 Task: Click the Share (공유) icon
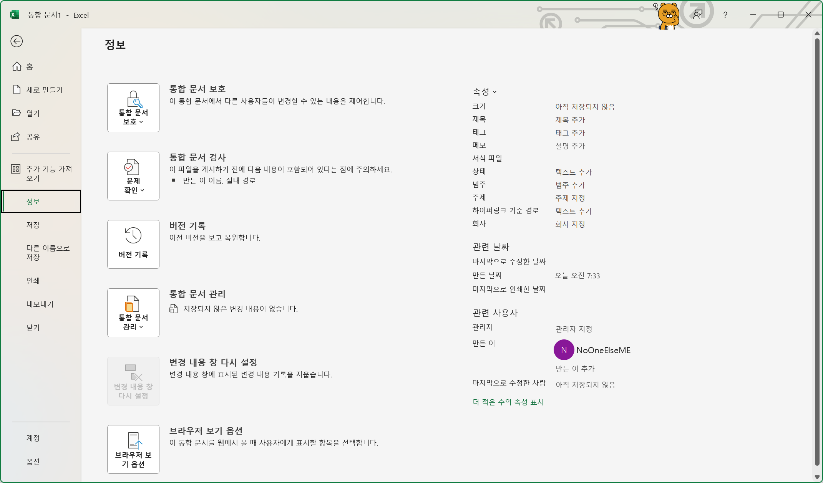(x=16, y=136)
